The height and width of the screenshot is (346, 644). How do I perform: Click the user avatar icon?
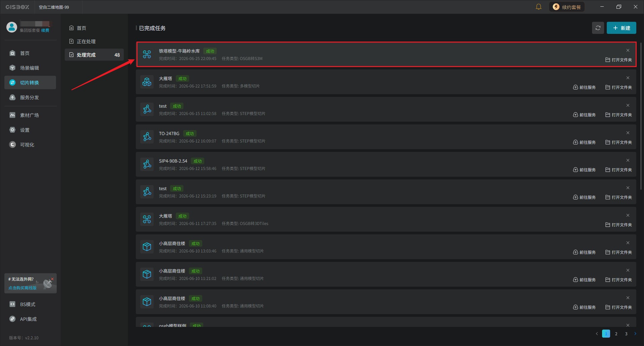coord(12,27)
